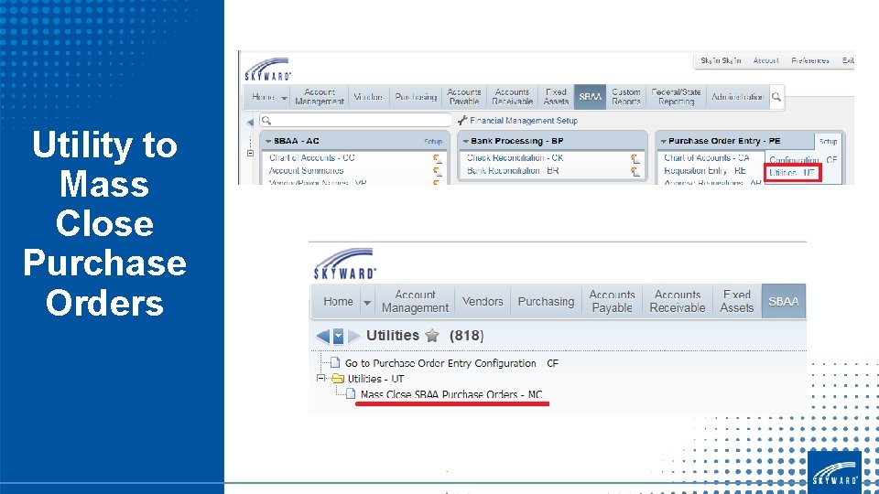
Task: Click the page icon of Go to Purchase Order Entry Configuration
Action: [x=335, y=362]
